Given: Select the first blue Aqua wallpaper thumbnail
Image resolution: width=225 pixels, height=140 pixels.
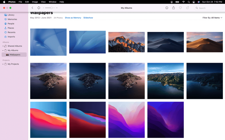Looking at the screenshot, I should pyautogui.click(x=48, y=42).
